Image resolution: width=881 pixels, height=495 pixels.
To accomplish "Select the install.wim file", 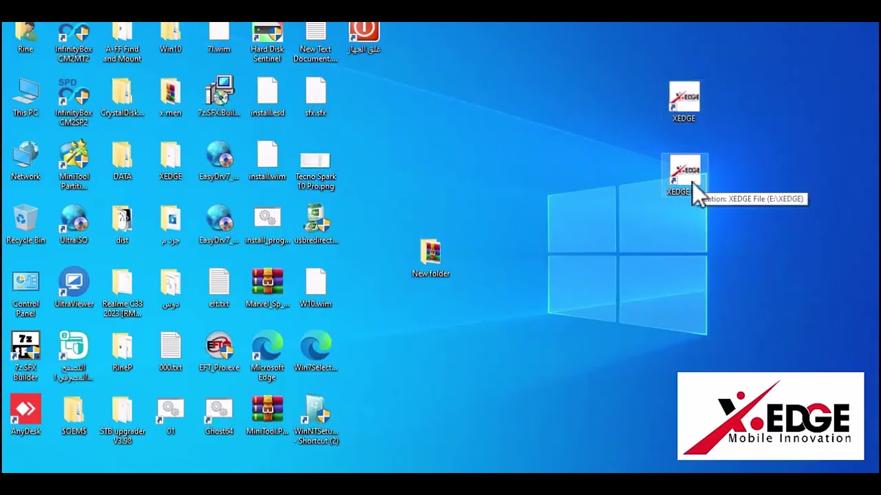I will coord(267,161).
